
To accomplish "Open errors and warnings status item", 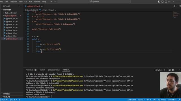I will point(13,100).
